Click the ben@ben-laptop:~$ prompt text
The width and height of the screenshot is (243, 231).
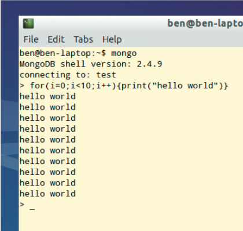(62, 53)
